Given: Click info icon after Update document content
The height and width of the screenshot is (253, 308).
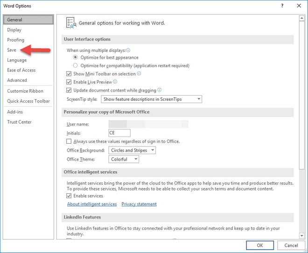Looking at the screenshot, I should tap(160, 90).
